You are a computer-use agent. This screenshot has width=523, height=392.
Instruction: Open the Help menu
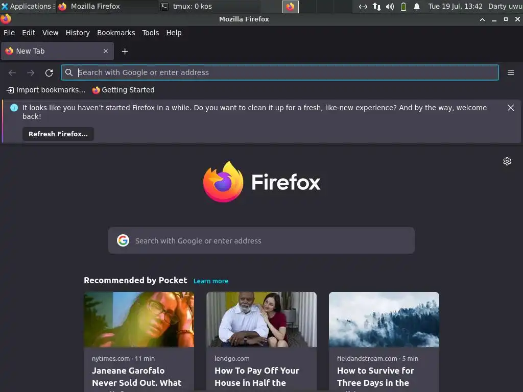(174, 33)
